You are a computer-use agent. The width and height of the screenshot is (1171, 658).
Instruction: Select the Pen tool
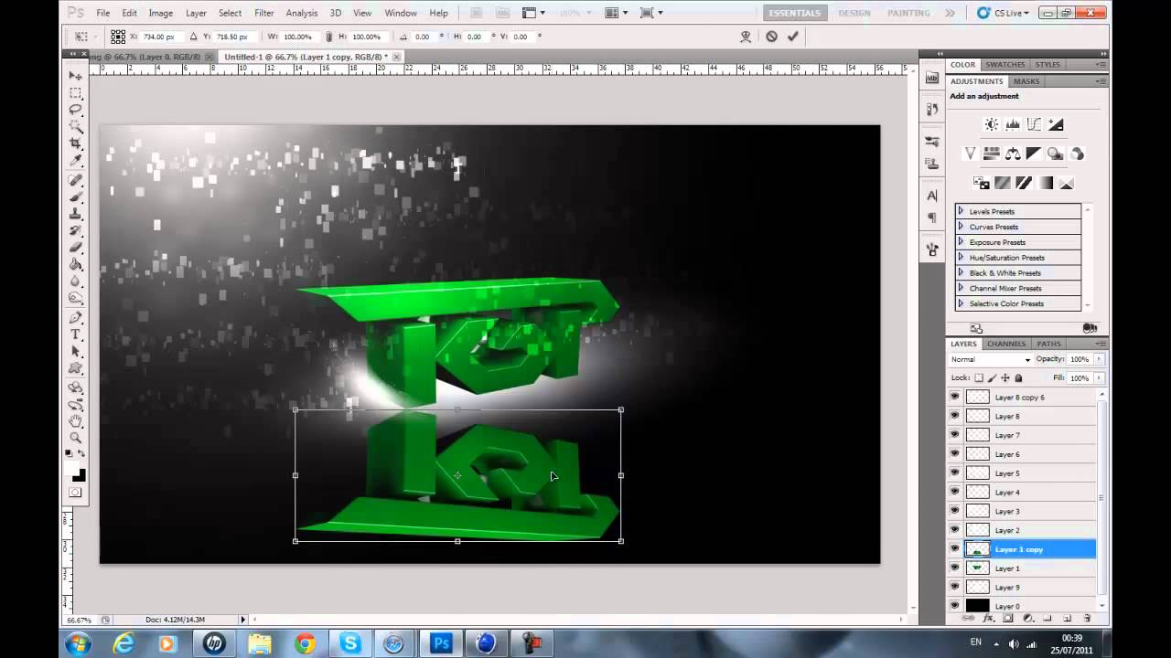[76, 318]
